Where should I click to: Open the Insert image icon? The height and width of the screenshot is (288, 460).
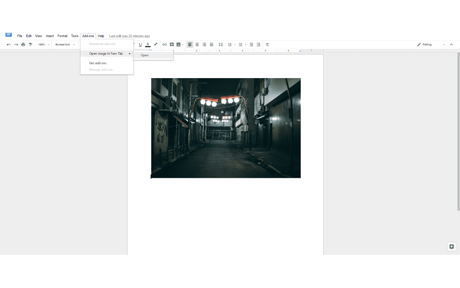tap(179, 44)
